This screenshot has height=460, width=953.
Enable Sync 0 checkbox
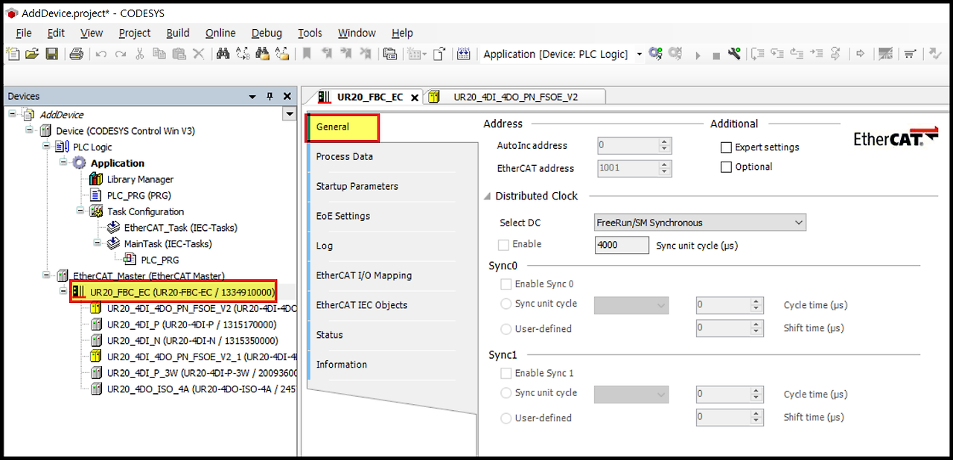coord(506,284)
